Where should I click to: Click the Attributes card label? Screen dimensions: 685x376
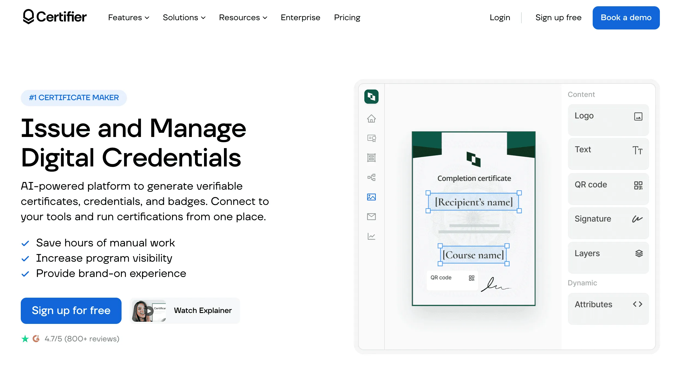point(593,304)
